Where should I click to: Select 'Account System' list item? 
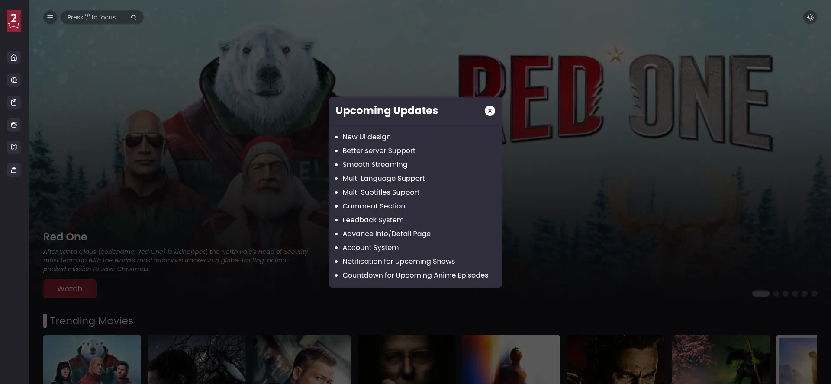click(370, 248)
